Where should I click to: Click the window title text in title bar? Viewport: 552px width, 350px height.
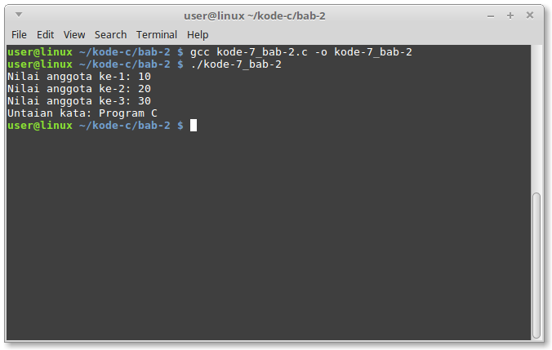point(275,15)
